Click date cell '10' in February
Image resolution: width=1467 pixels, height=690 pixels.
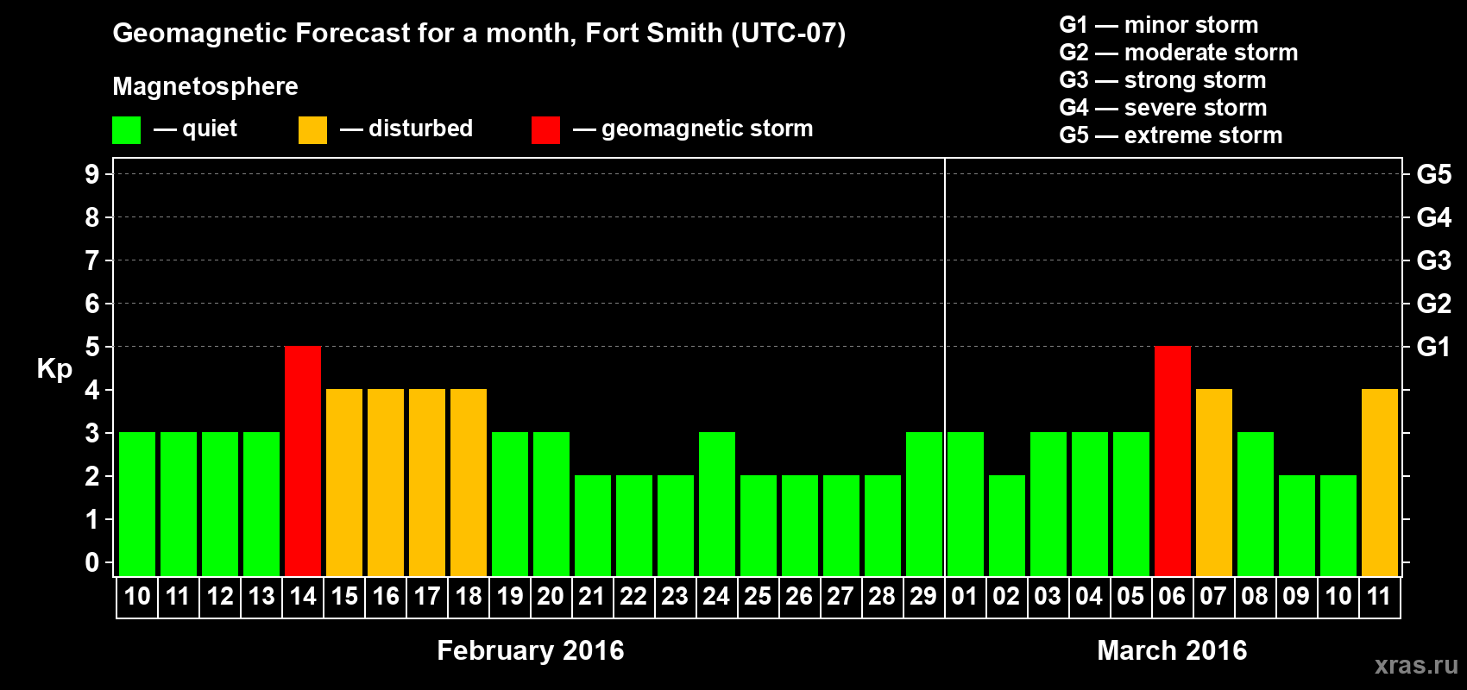pyautogui.click(x=137, y=597)
